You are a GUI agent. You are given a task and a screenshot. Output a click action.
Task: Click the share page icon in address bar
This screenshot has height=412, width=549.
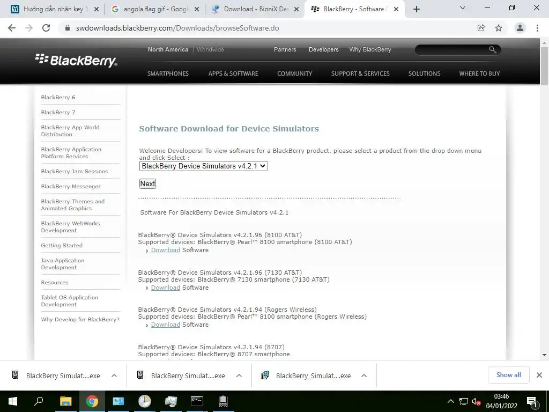tap(481, 28)
